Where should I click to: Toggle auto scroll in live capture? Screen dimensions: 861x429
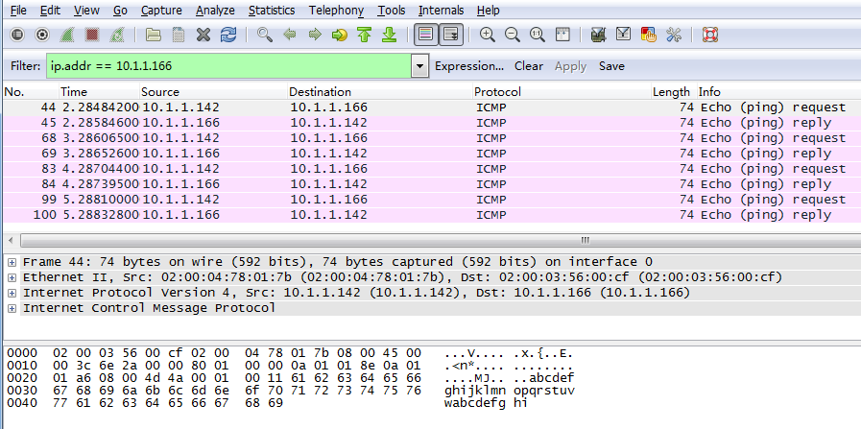(x=451, y=36)
